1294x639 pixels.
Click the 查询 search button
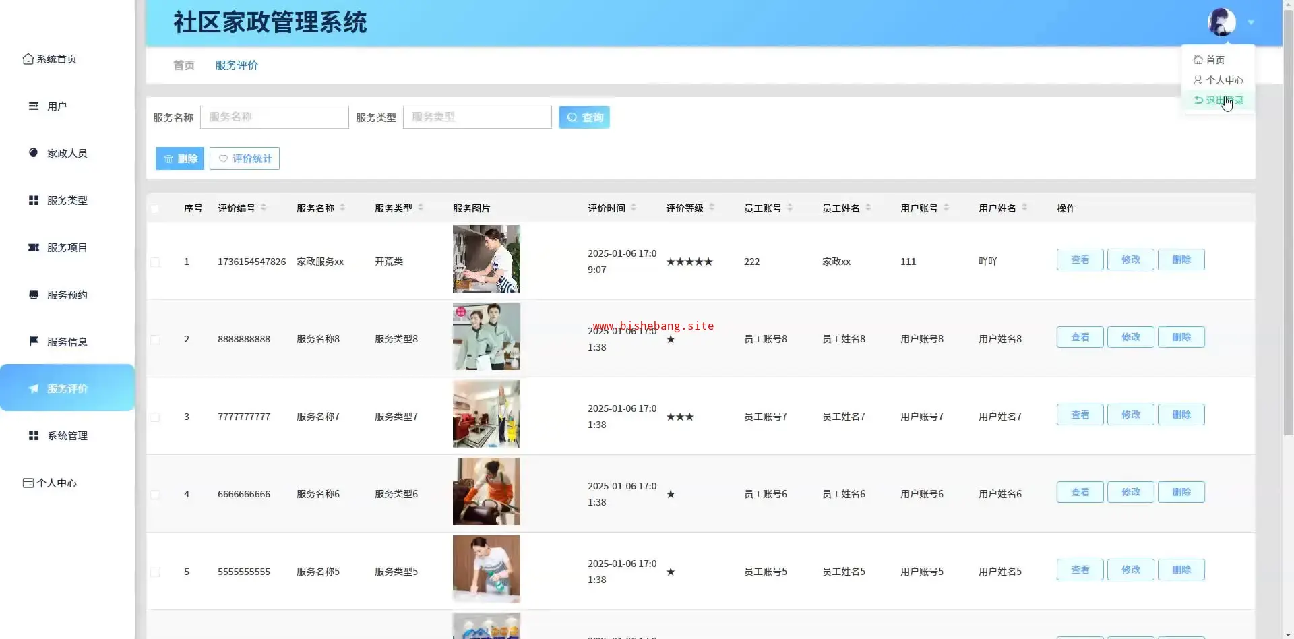(584, 117)
